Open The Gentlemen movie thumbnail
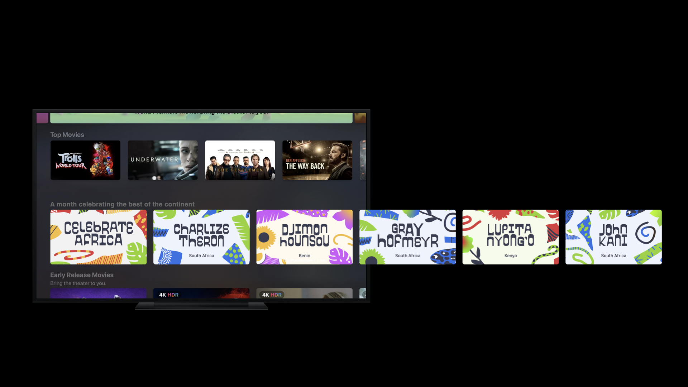 coord(240,160)
